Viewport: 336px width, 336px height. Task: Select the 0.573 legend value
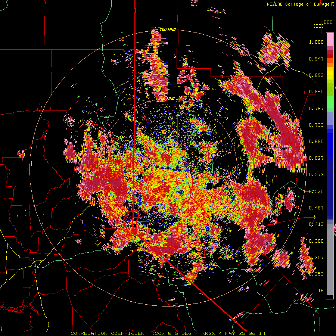[316, 175]
